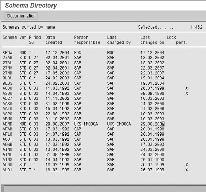Select schema 27A9 in the list
The width and height of the screenshot is (206, 192).
tap(8, 58)
